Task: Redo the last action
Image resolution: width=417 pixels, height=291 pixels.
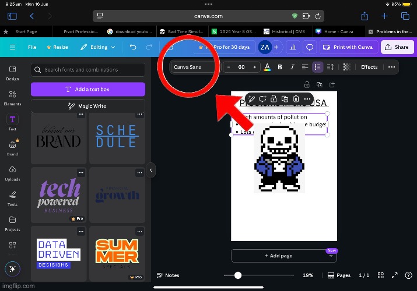Action: [149, 47]
